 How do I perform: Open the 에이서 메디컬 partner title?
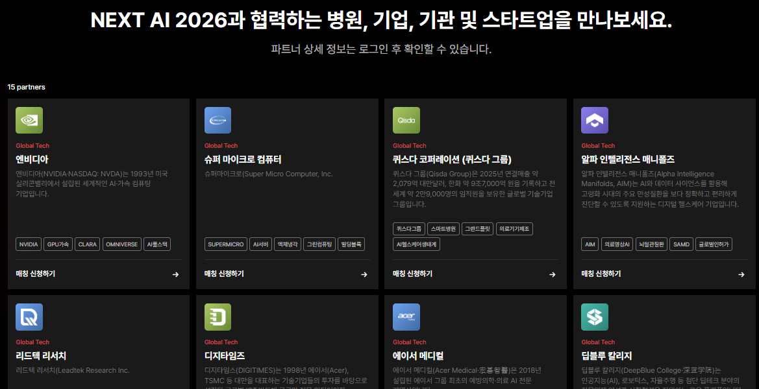pos(418,356)
